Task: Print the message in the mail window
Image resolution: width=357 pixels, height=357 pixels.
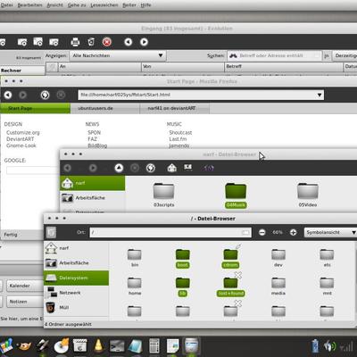Action: coord(75,42)
